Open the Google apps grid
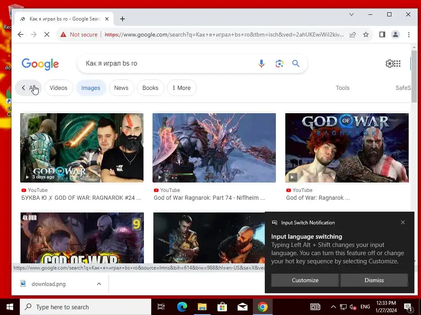 (397, 64)
